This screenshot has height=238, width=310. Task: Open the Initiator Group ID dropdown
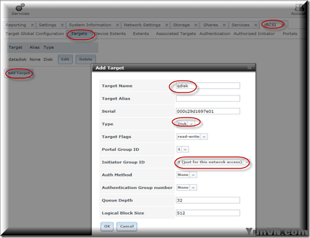click(213, 162)
